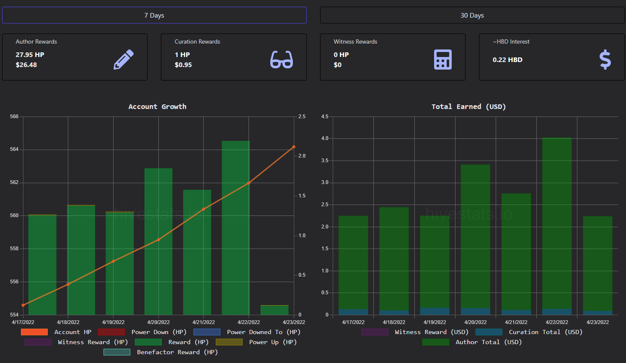The height and width of the screenshot is (363, 626).
Task: Toggle Witness Reward (HP) legend swatch
Action: [38, 342]
